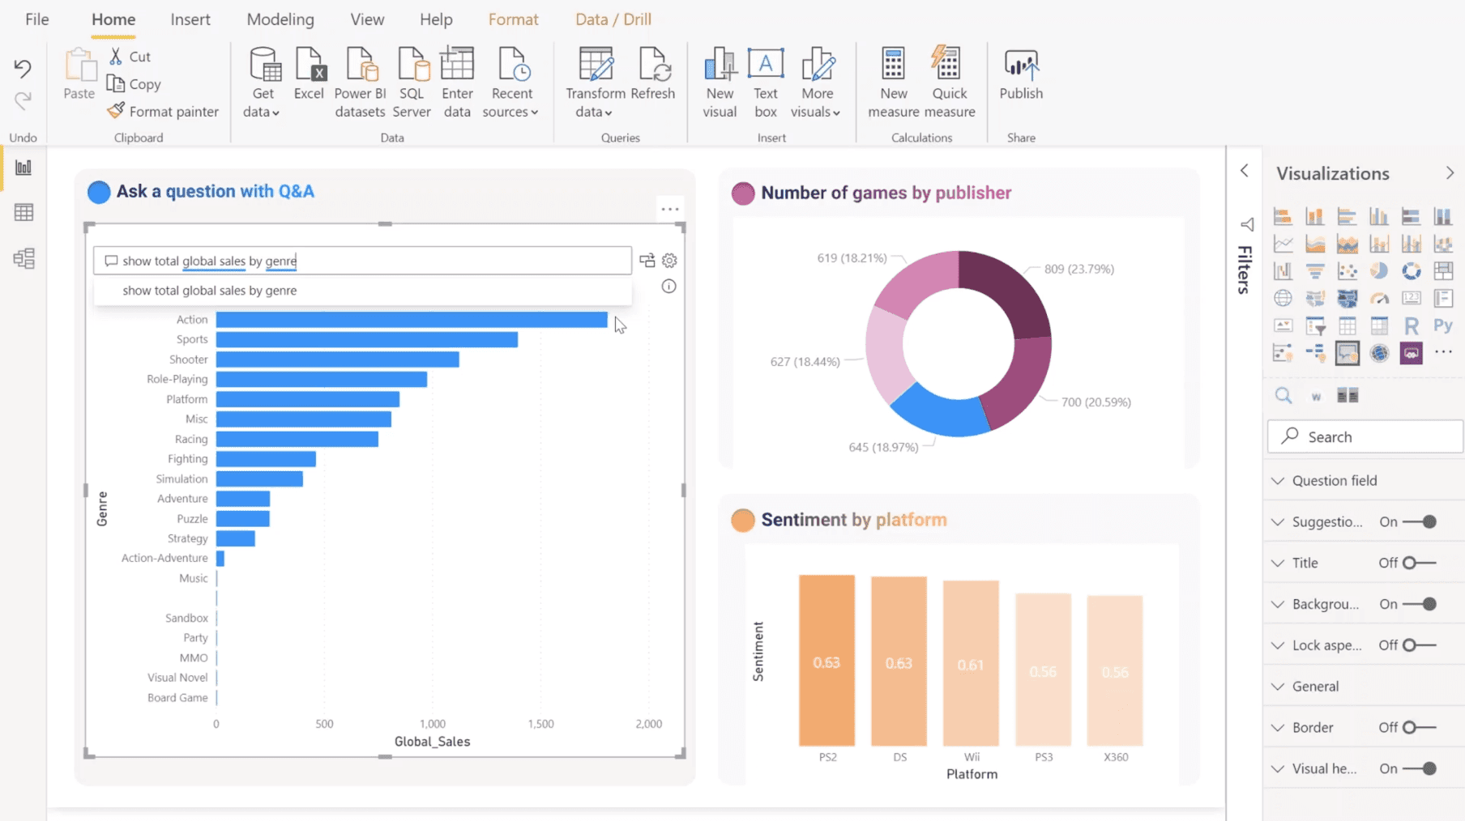Select the Python visual icon

(x=1443, y=325)
